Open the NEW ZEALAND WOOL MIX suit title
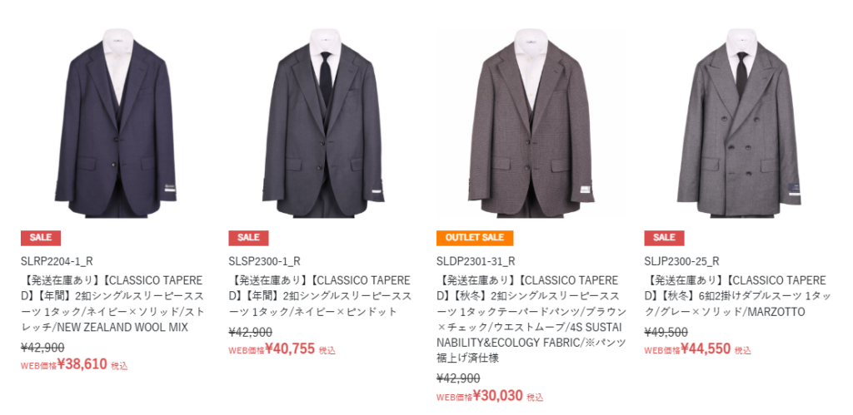 113,304
